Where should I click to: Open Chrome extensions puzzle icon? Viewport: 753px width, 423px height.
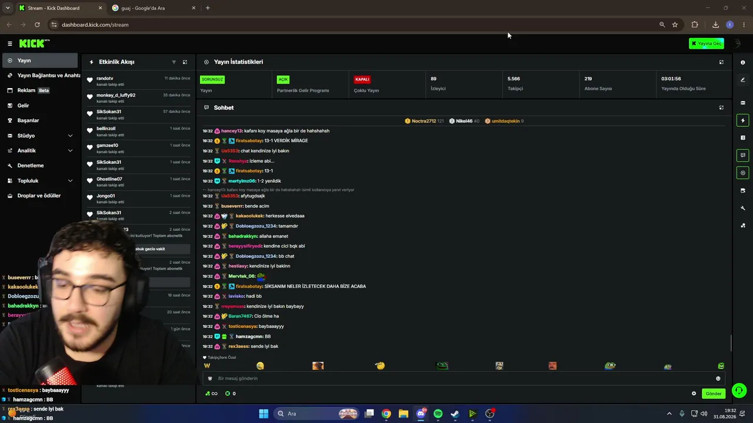[695, 25]
